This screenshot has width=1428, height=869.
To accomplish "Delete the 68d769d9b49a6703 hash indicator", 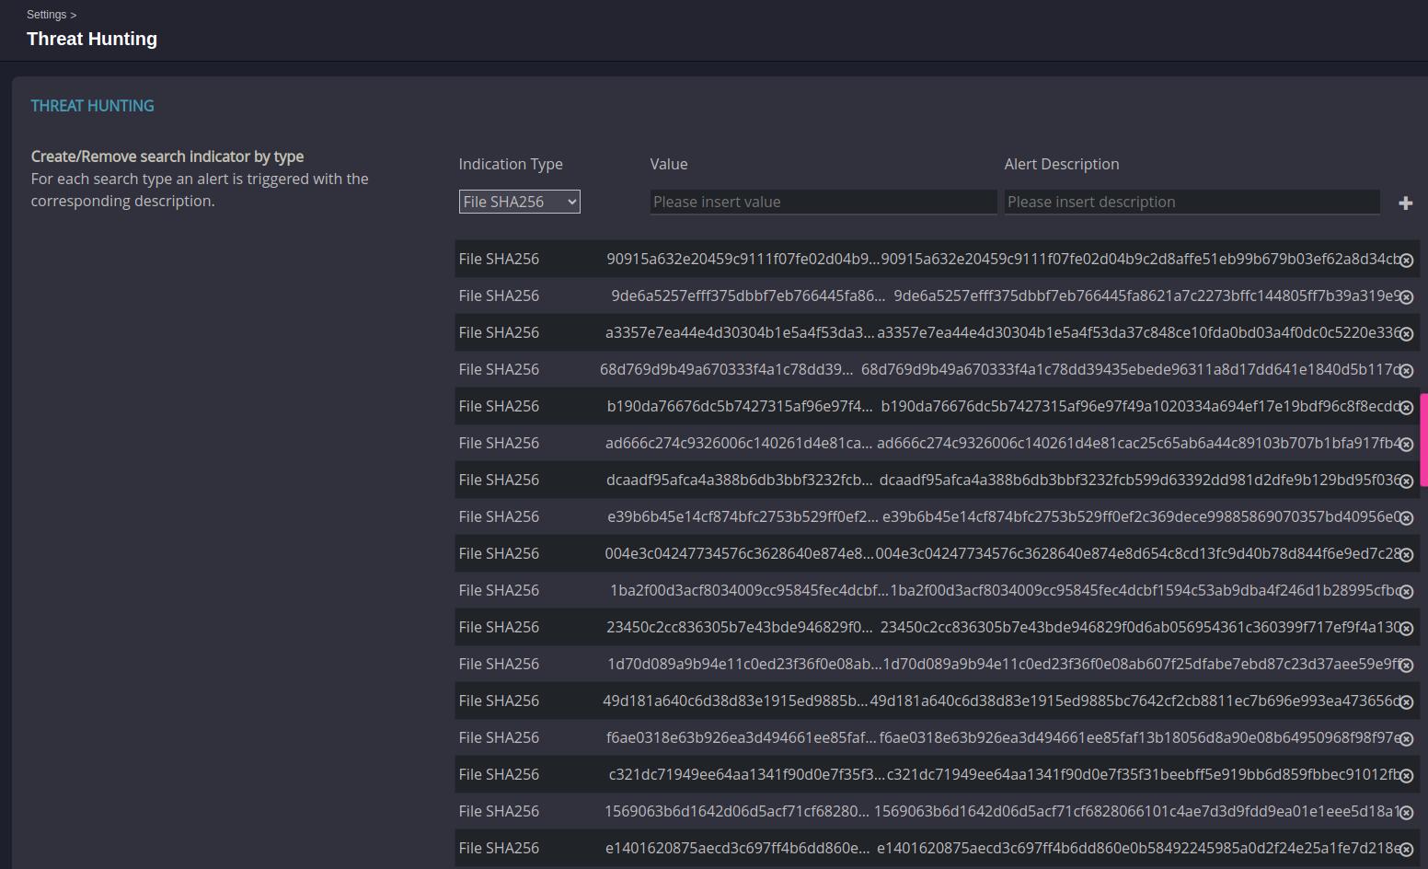I will pos(1406,371).
